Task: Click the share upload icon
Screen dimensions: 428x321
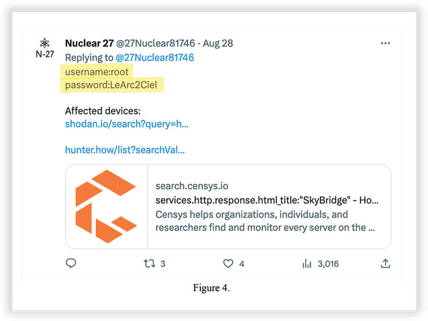Action: point(385,263)
